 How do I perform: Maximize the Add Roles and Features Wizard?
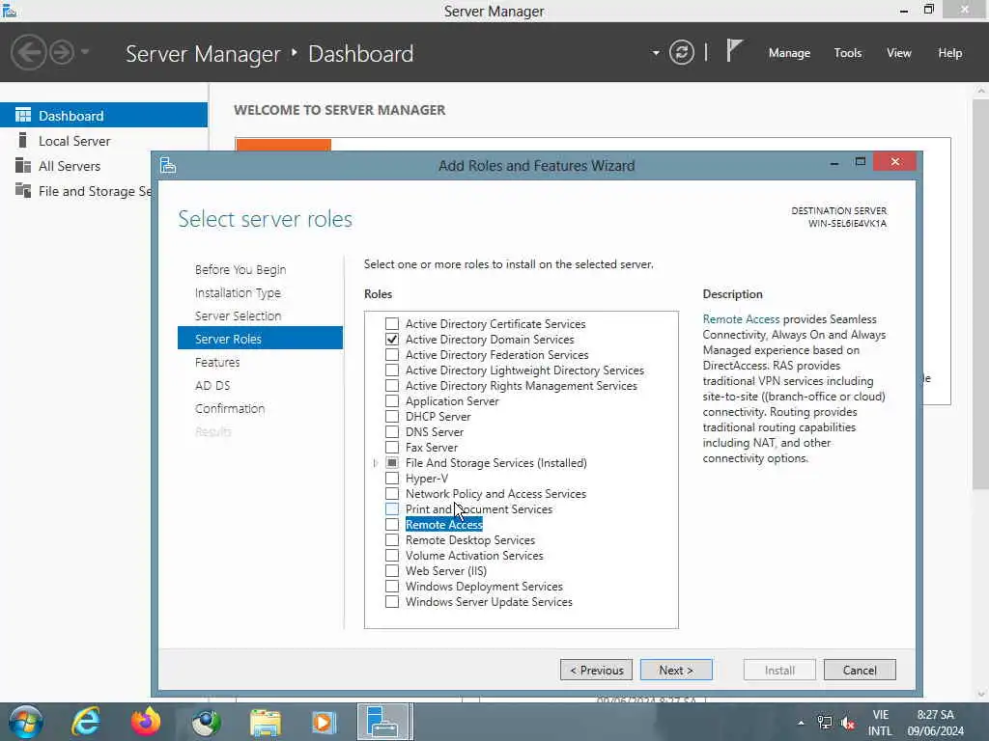(x=860, y=162)
